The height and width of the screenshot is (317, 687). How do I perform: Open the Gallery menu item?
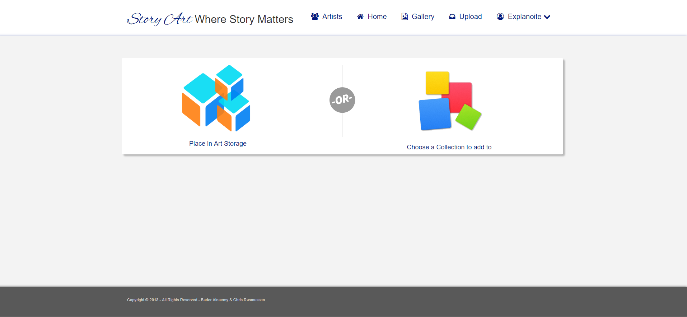coord(423,17)
